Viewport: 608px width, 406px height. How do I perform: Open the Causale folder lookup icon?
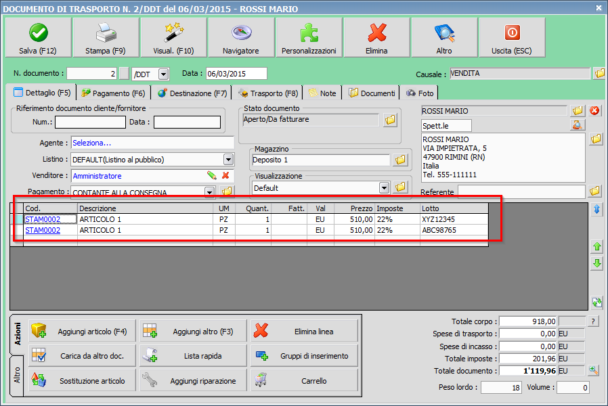(x=599, y=74)
